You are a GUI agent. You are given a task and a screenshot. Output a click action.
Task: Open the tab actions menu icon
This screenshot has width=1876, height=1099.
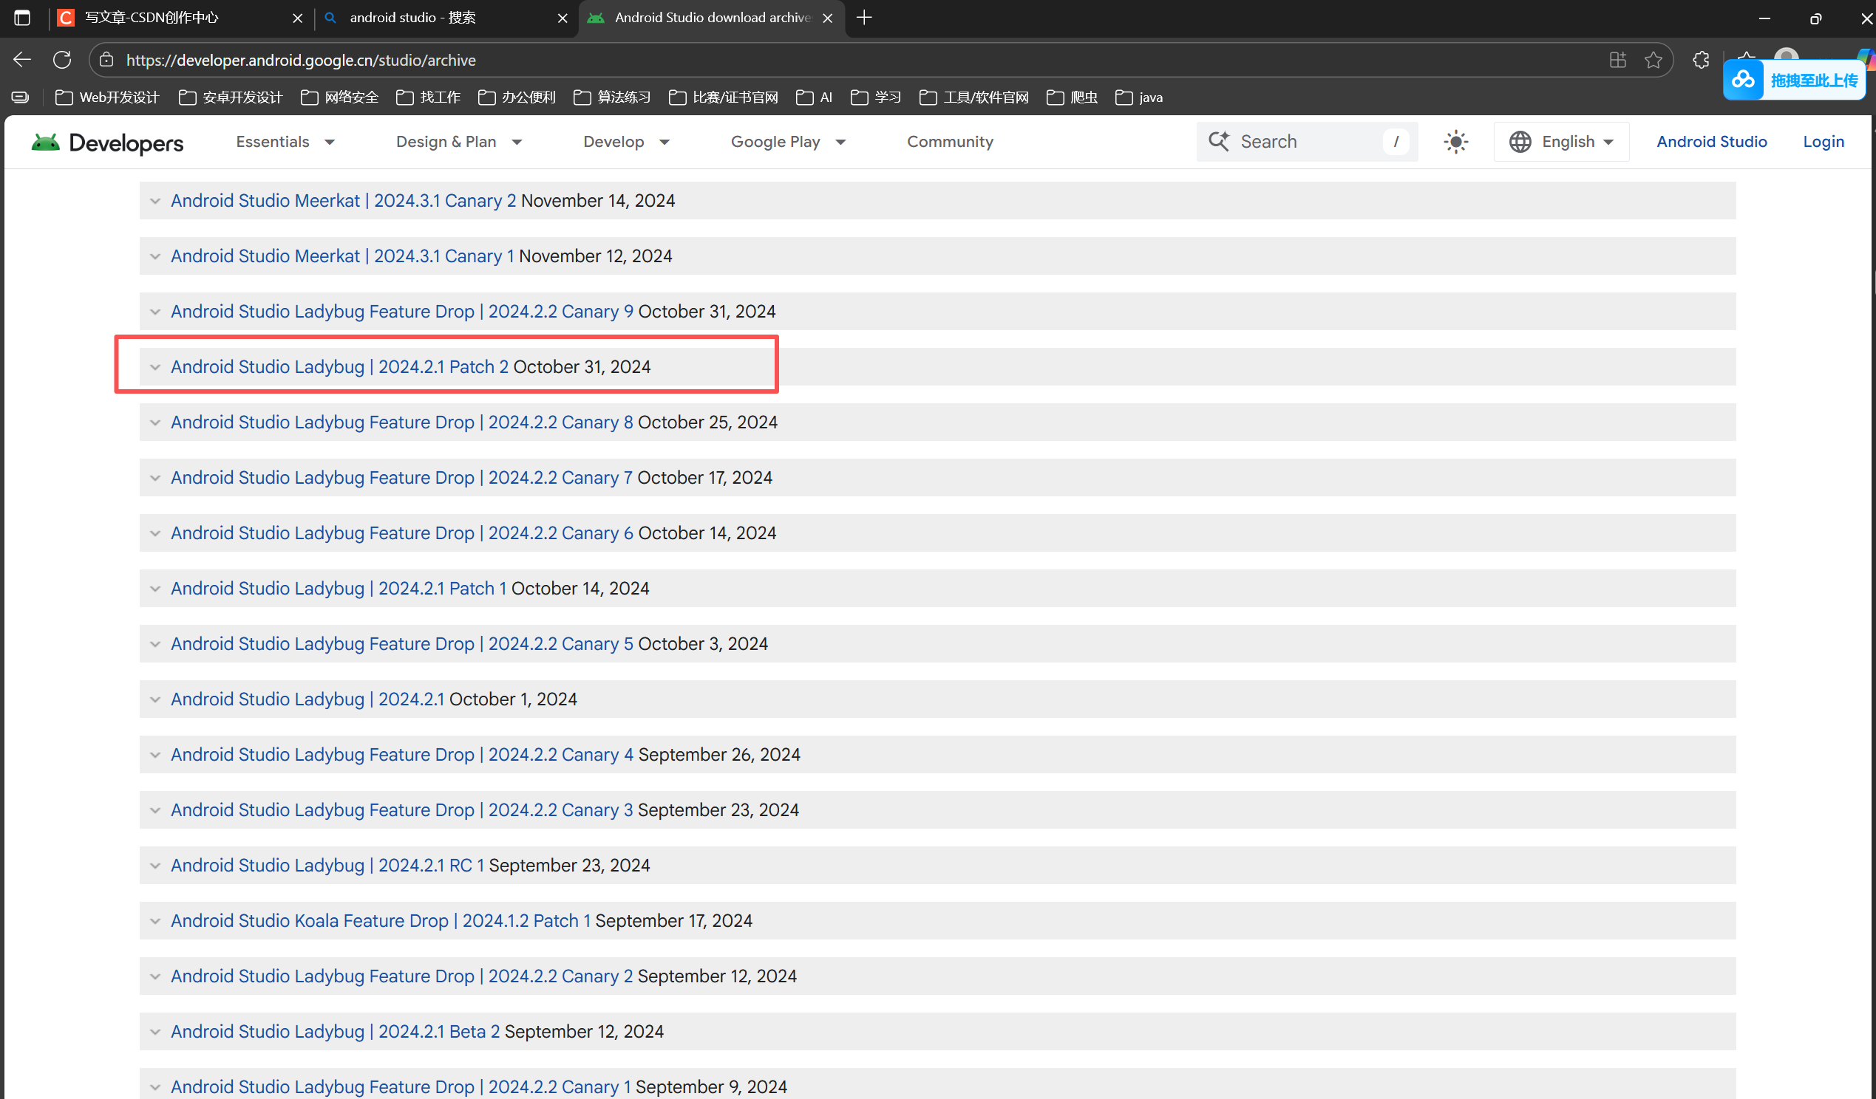(22, 17)
